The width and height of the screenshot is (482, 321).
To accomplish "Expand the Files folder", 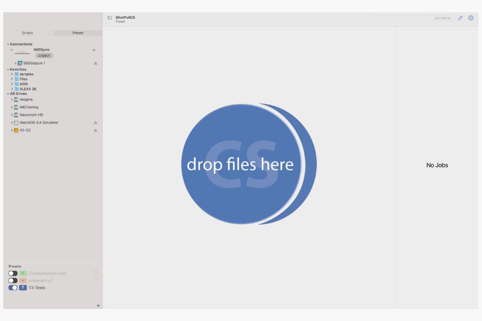I will pyautogui.click(x=12, y=79).
